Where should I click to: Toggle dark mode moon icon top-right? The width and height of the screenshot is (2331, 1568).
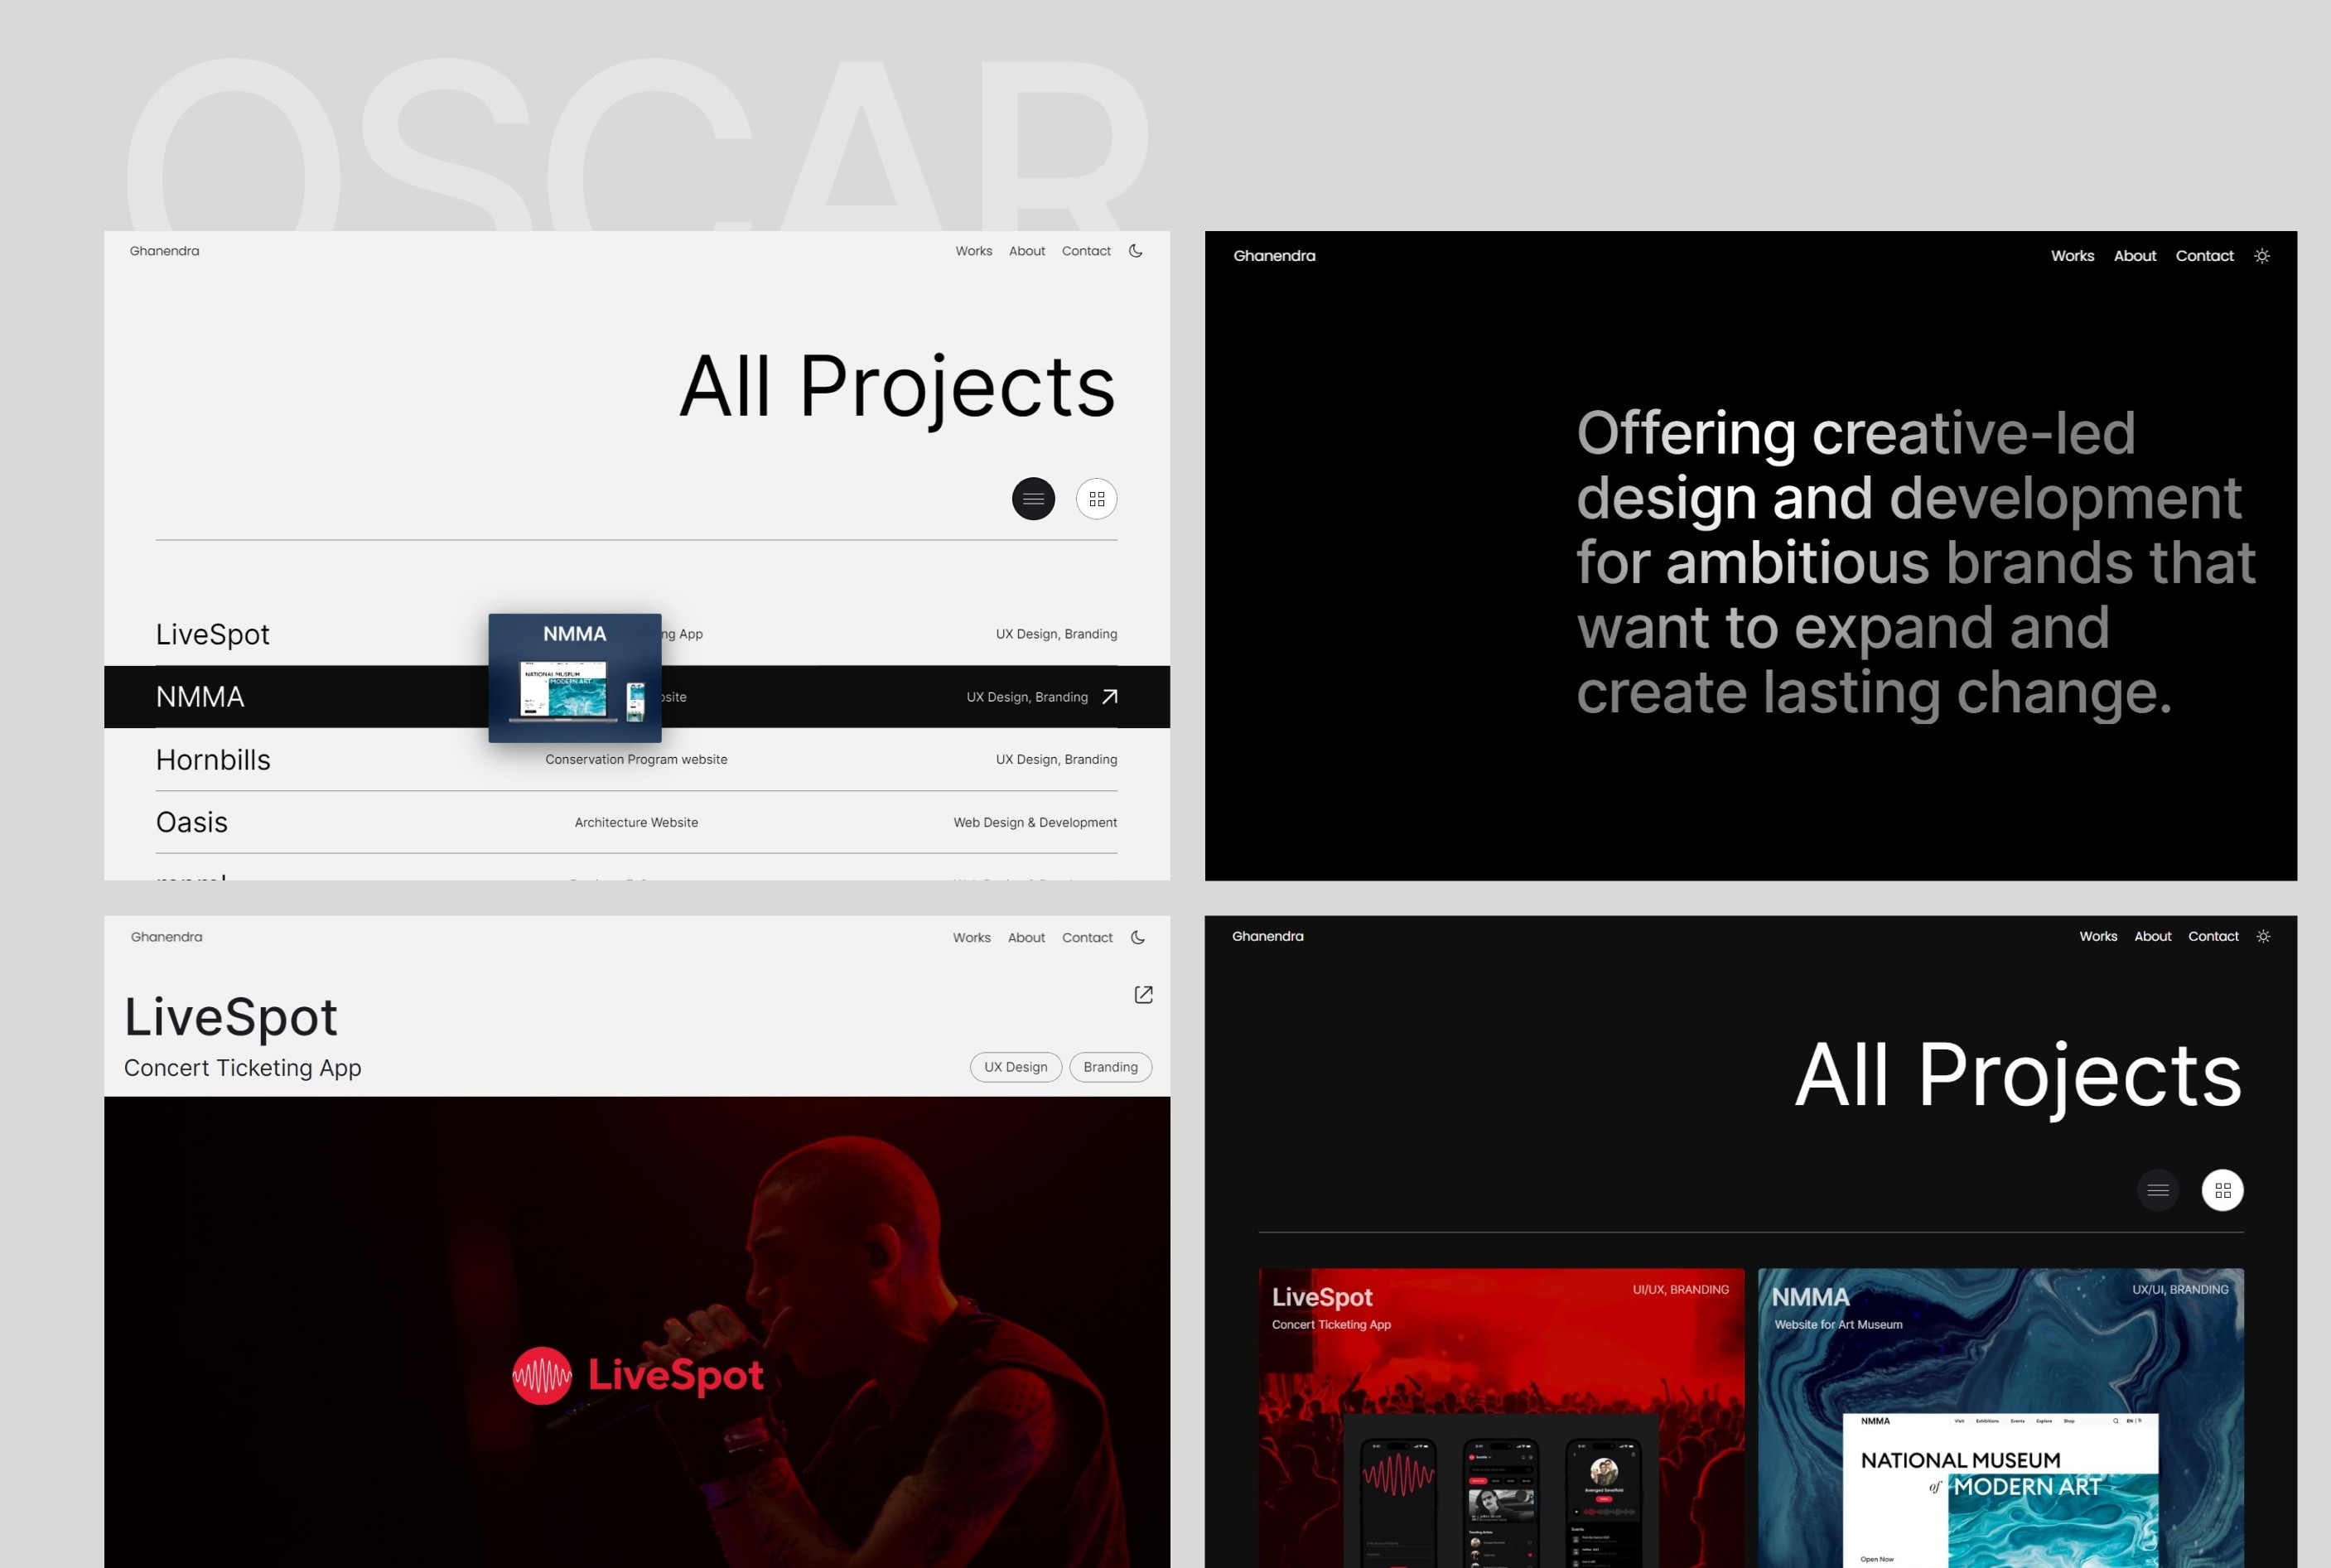point(1136,250)
